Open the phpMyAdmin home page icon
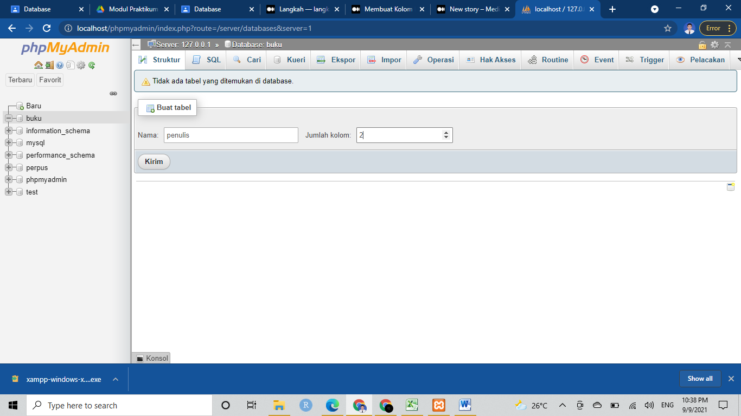Screen dimensions: 741x416 38,66
